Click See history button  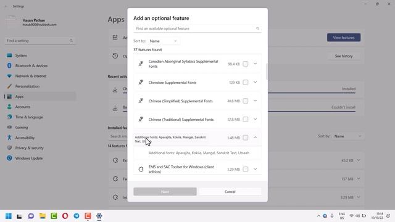coord(344,56)
